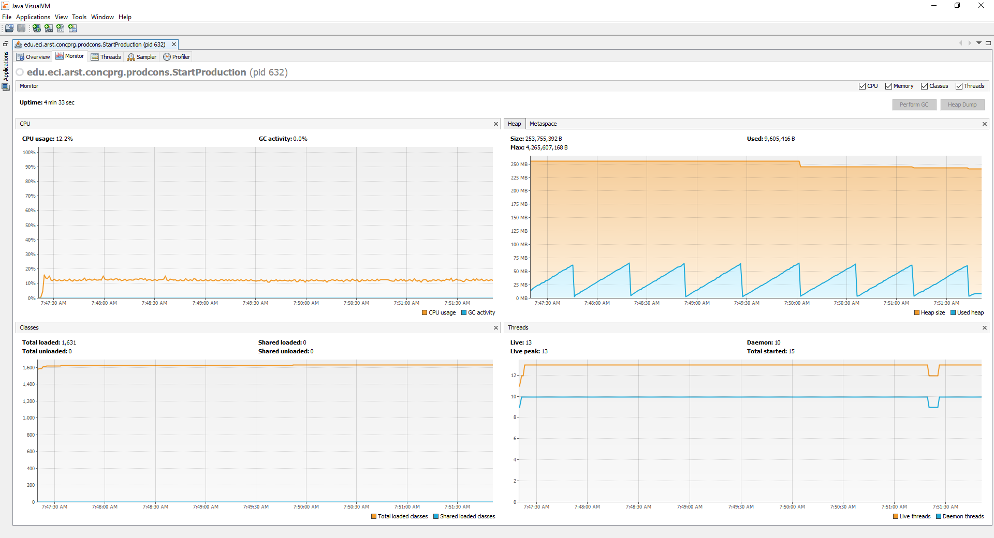Switch to the Metaspace tab
The width and height of the screenshot is (994, 538).
[x=543, y=124]
